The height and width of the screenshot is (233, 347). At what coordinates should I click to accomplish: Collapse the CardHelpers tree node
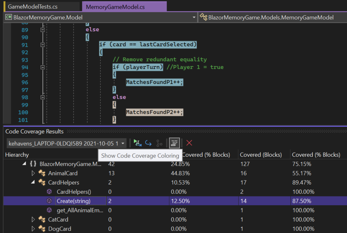[33, 182]
